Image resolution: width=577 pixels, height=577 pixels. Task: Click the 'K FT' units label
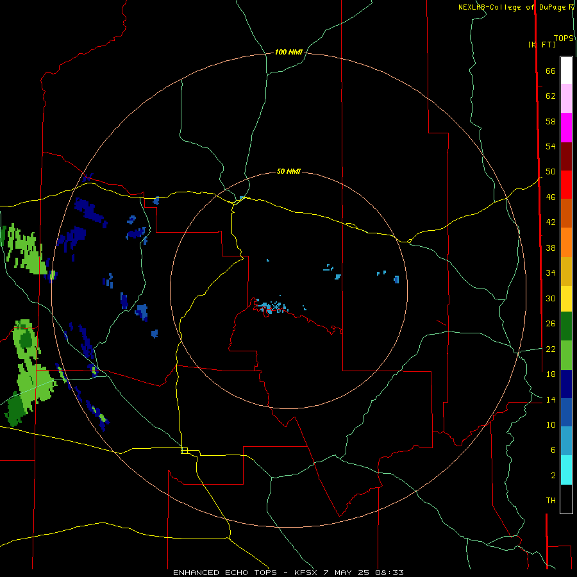tap(542, 44)
